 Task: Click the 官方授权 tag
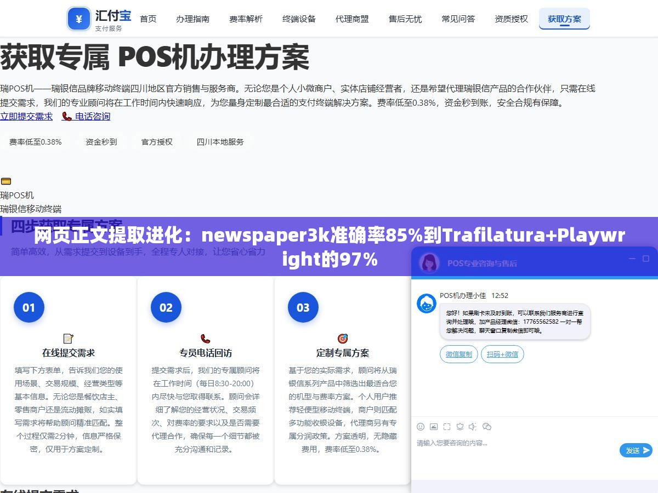[157, 142]
